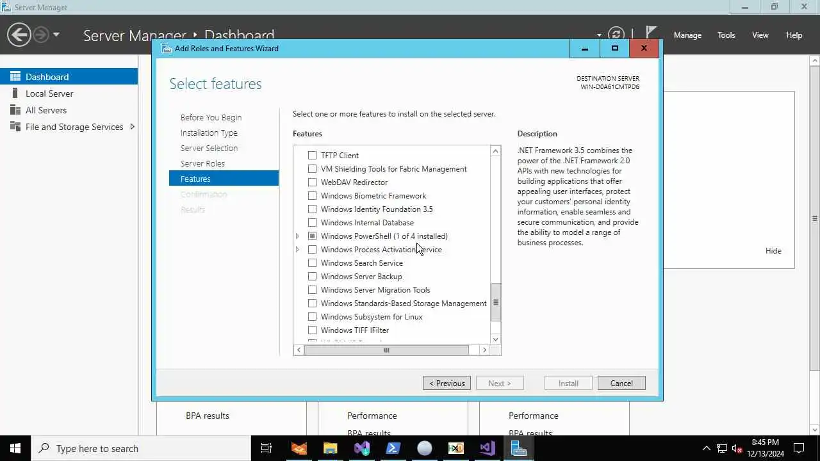Click the File and Storage Services icon
The width and height of the screenshot is (820, 461).
point(15,126)
